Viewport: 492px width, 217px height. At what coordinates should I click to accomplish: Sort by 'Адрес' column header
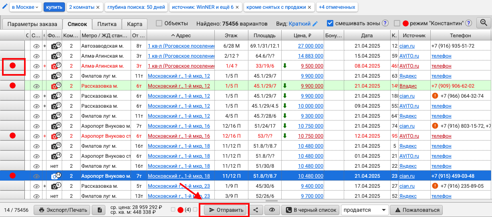tap(181, 35)
